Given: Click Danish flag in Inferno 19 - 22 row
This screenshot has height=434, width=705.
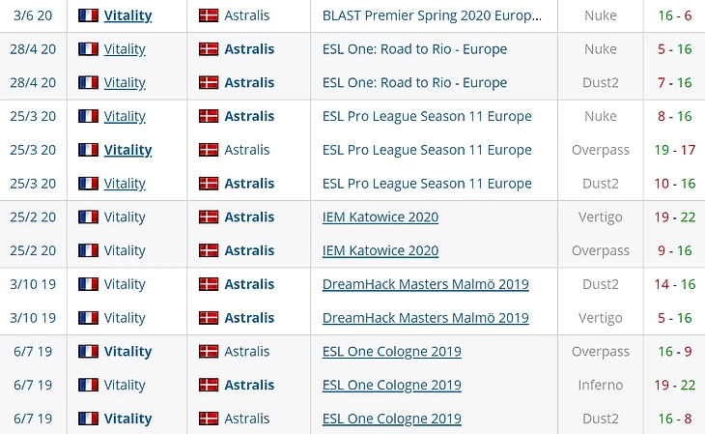Looking at the screenshot, I should coord(208,385).
